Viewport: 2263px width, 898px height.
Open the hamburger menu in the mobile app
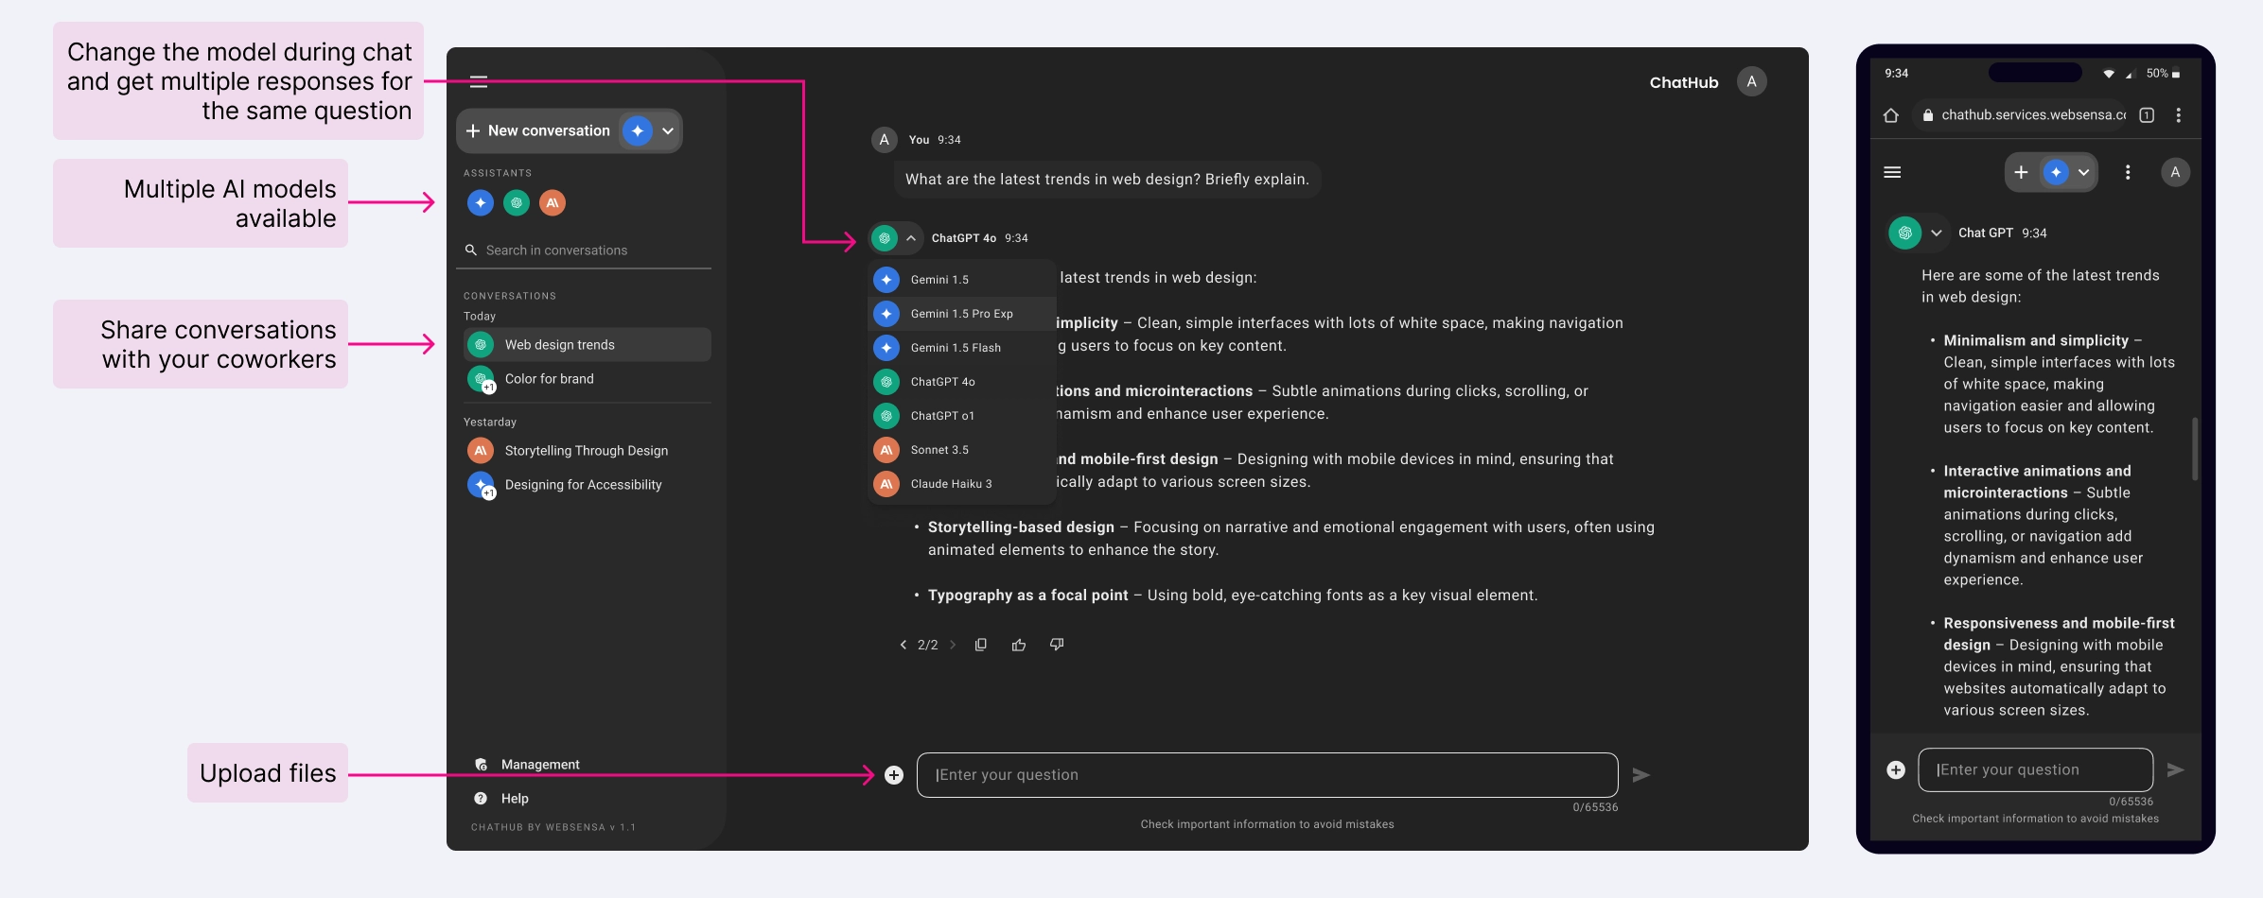(1892, 172)
